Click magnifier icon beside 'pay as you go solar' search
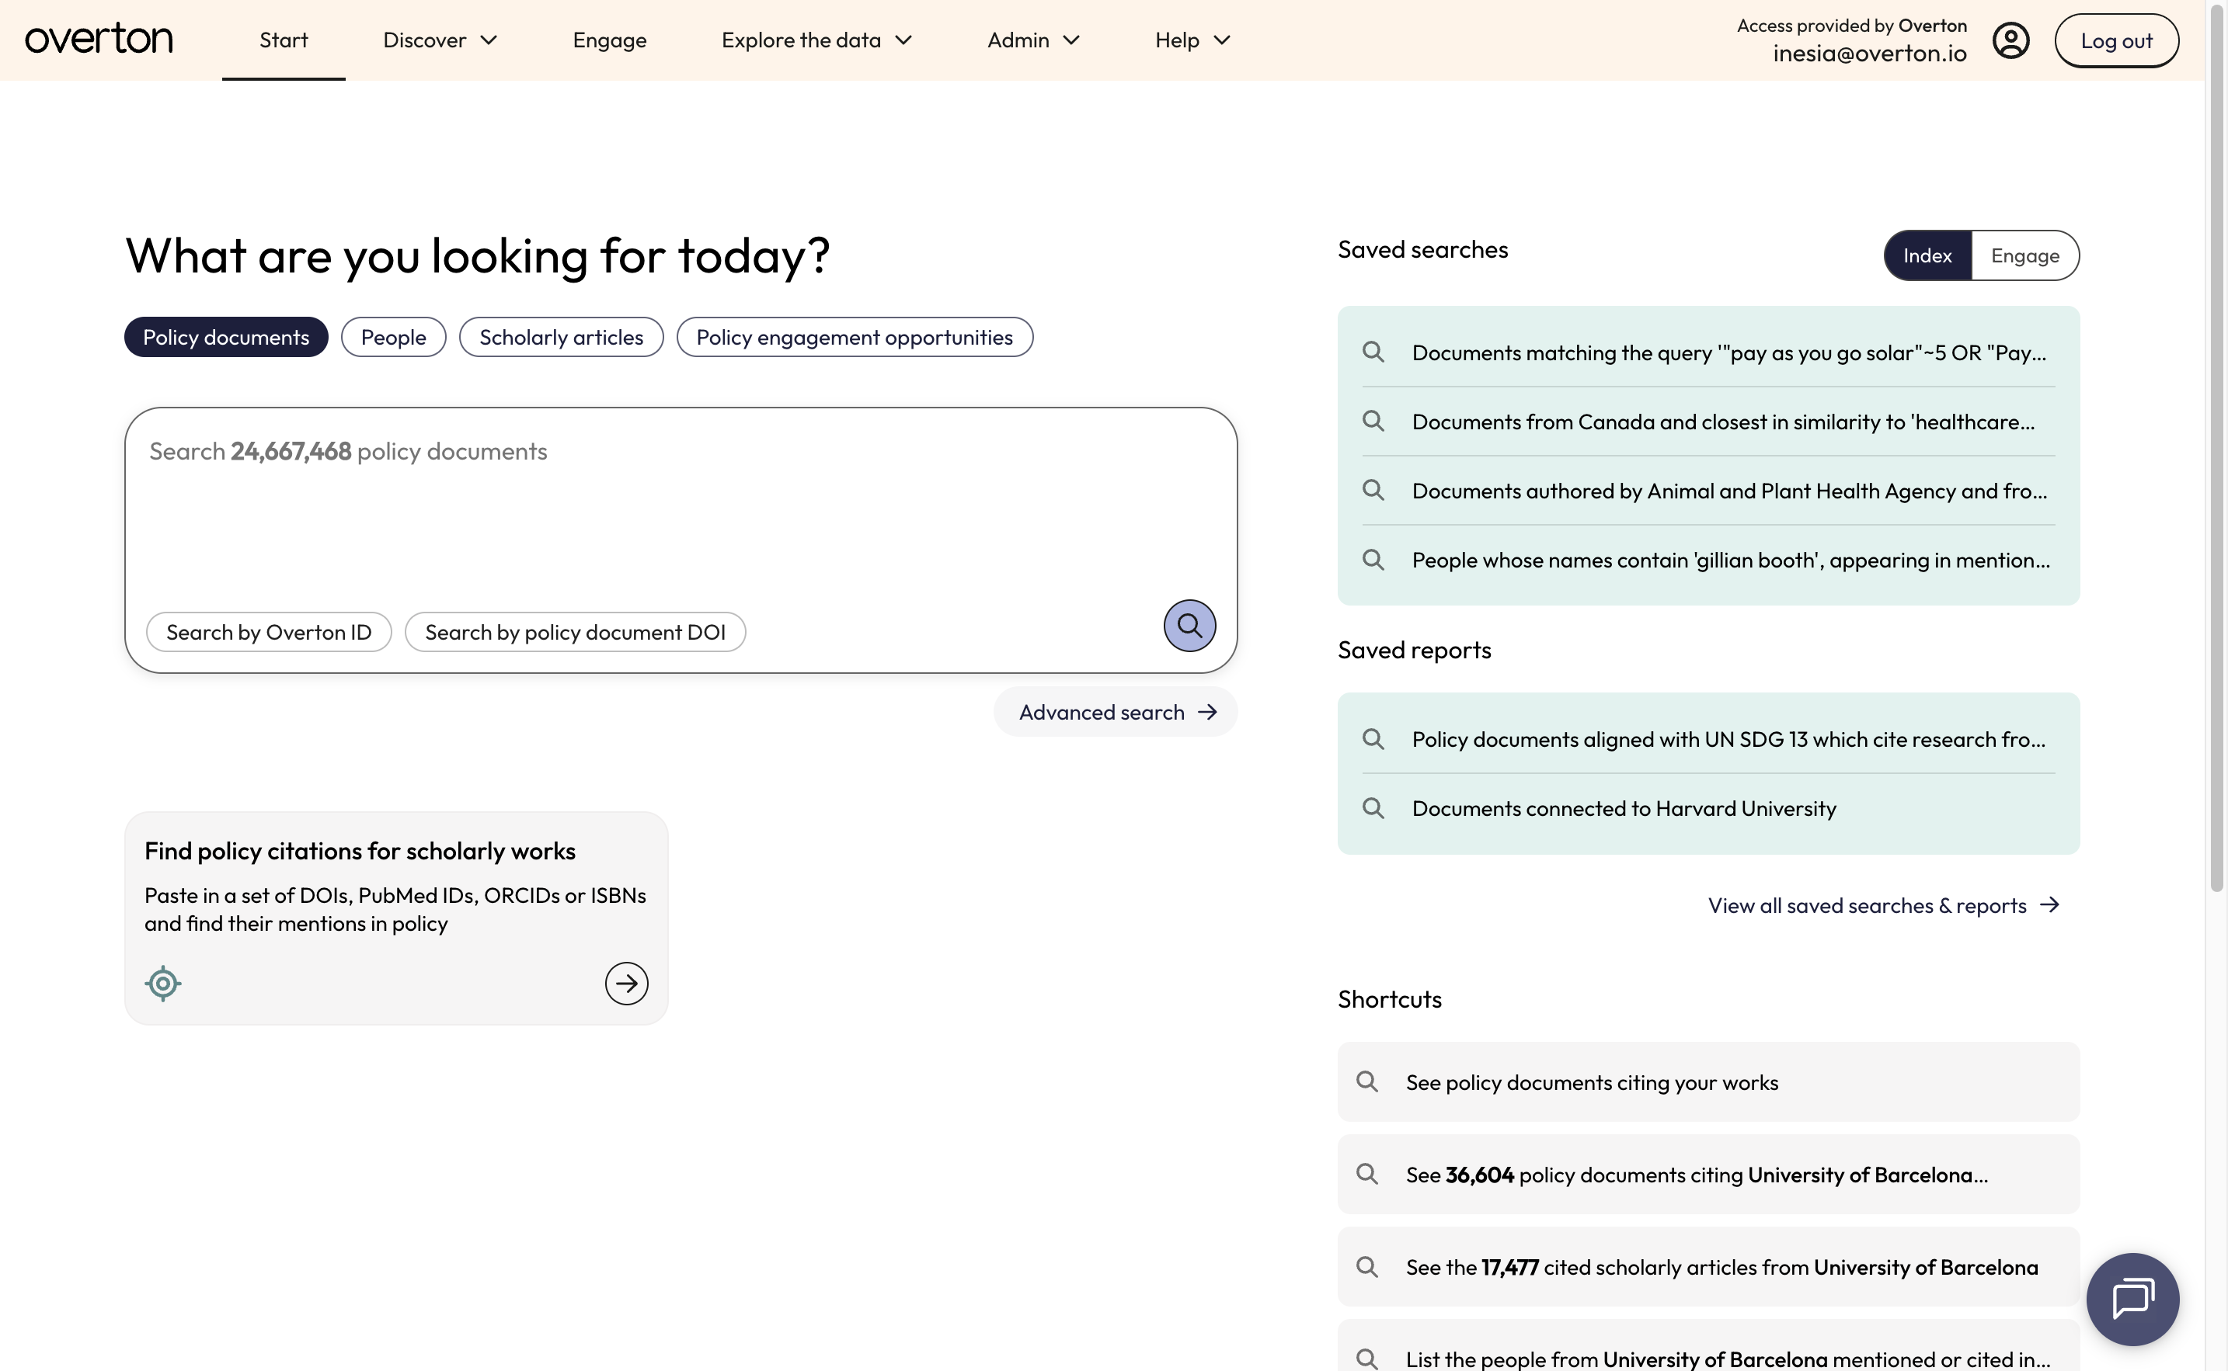The width and height of the screenshot is (2228, 1371). [1373, 352]
